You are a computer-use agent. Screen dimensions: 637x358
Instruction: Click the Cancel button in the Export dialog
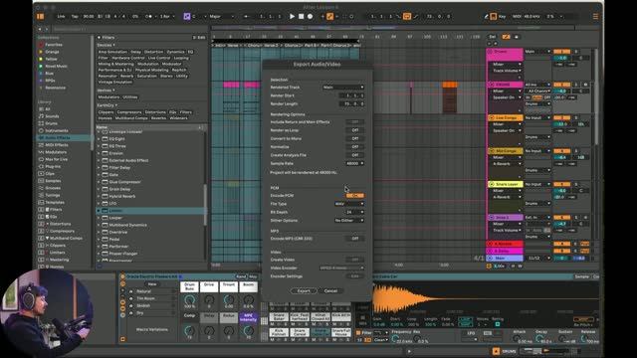(x=330, y=291)
